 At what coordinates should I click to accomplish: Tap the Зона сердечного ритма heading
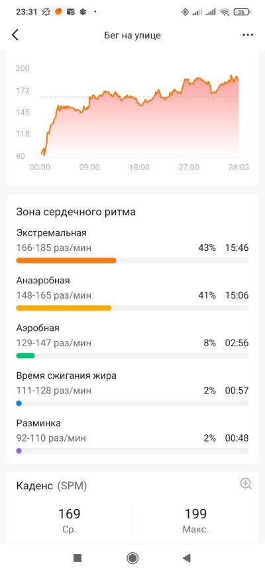click(76, 212)
